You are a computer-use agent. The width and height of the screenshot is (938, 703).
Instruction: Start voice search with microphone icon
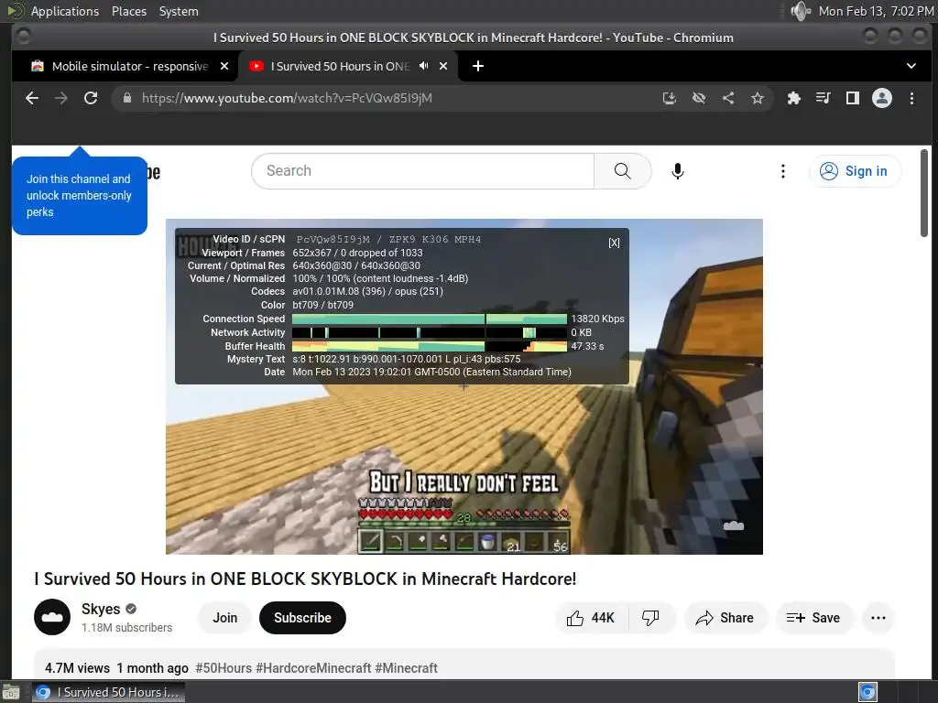[677, 171]
